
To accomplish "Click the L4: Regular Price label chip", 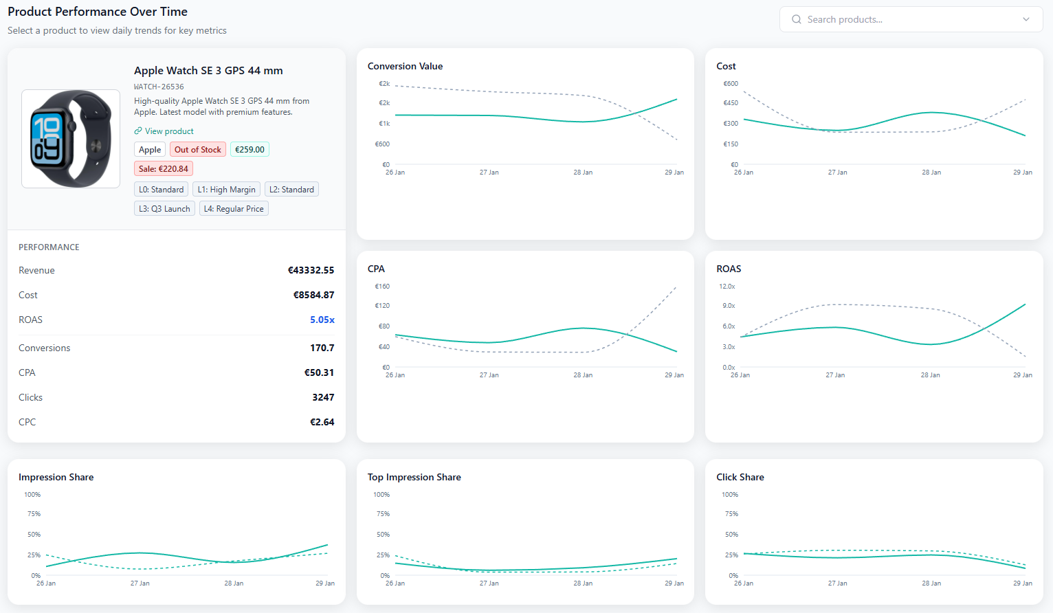I will tap(234, 208).
